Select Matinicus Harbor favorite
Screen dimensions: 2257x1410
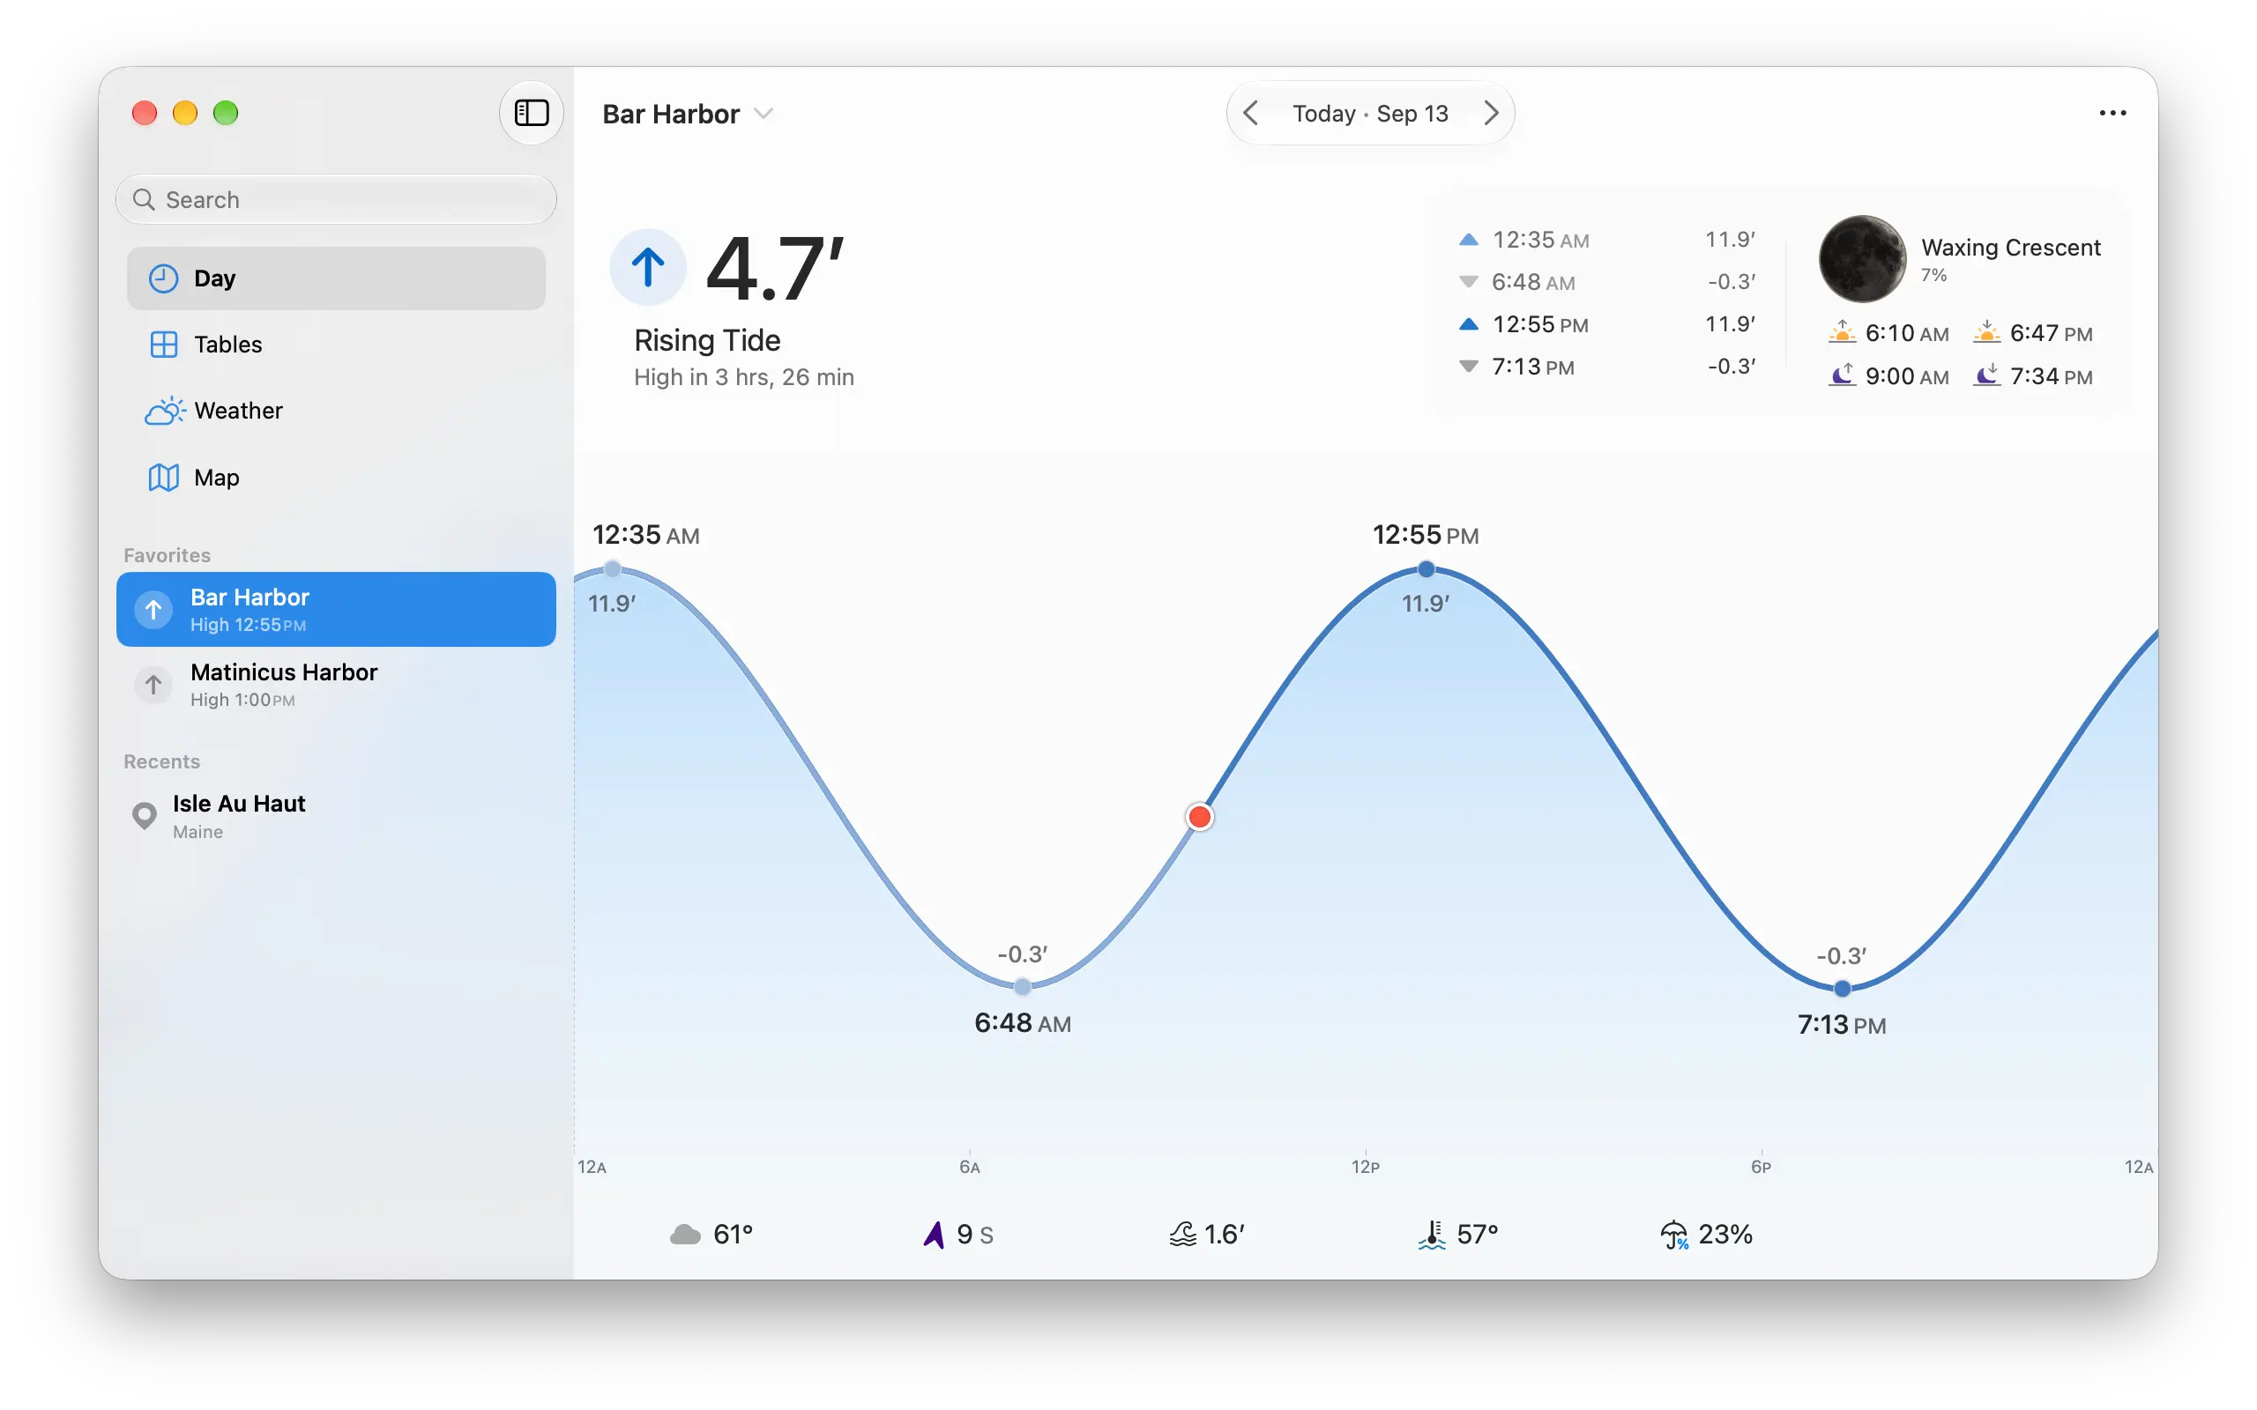click(x=336, y=685)
